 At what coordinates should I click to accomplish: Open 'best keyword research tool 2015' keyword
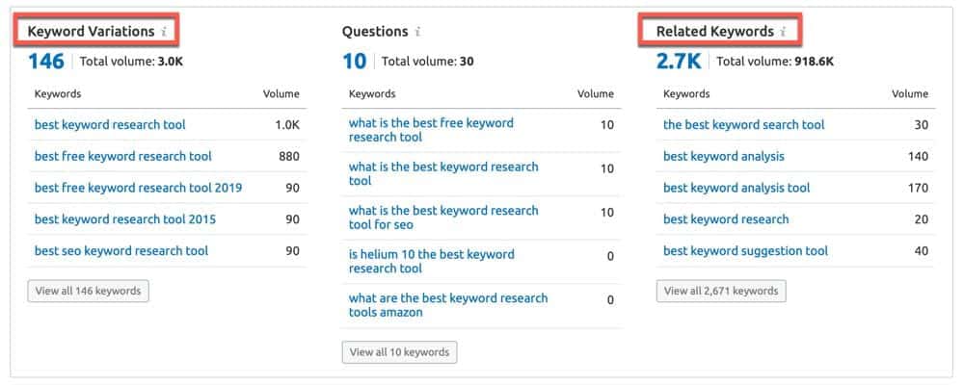[125, 219]
